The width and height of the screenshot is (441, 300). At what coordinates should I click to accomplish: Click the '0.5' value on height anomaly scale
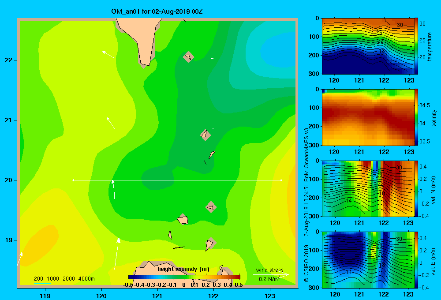(x=239, y=285)
